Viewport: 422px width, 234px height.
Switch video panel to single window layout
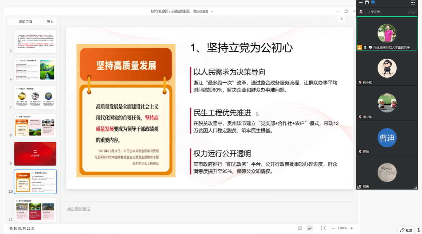[x=367, y=3]
